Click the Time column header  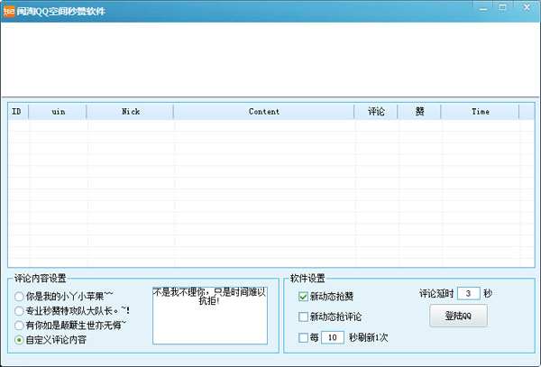(x=480, y=112)
